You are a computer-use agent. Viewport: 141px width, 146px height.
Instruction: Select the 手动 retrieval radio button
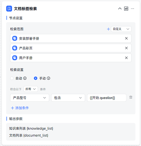pyautogui.click(x=36, y=78)
